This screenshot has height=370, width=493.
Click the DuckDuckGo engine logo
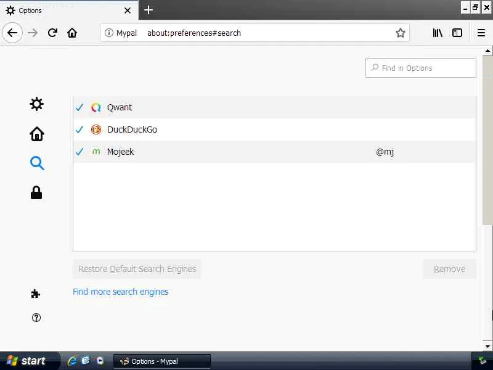(96, 129)
